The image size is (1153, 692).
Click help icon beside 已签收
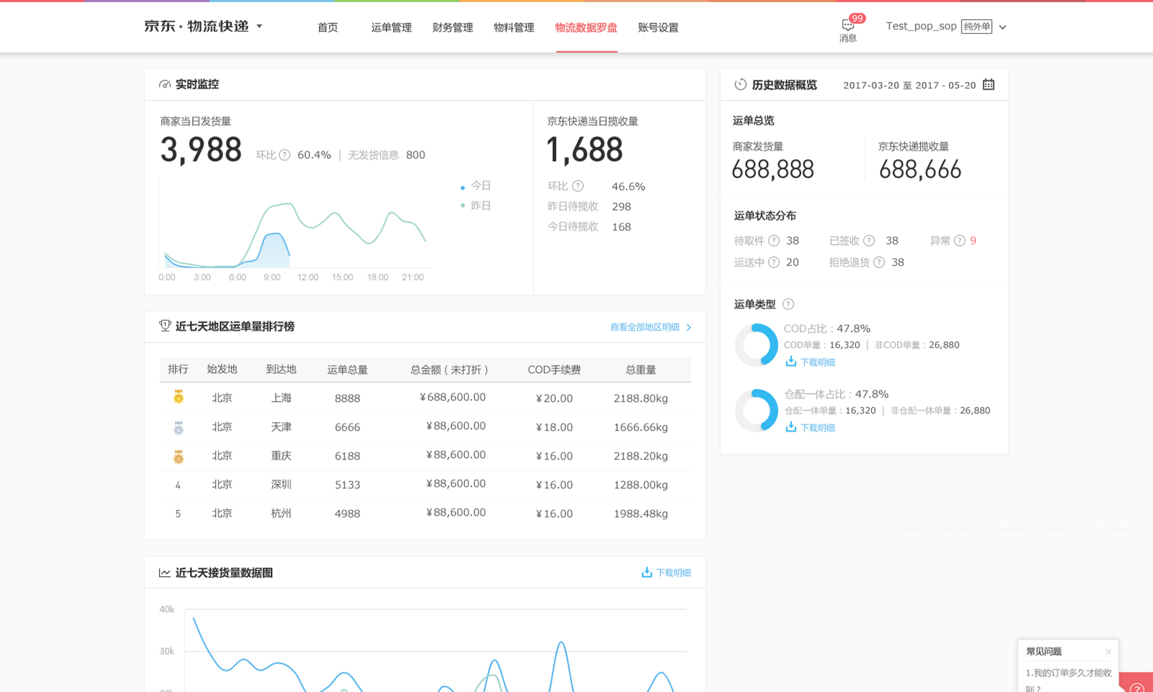[x=869, y=240]
